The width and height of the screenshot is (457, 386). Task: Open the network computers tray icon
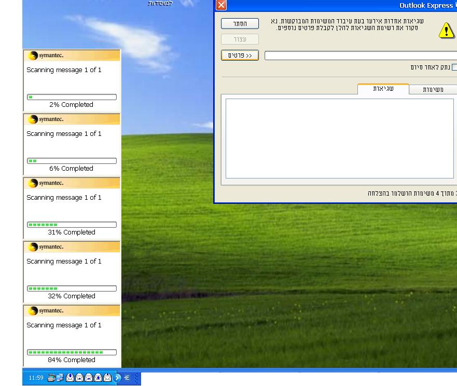point(60,378)
